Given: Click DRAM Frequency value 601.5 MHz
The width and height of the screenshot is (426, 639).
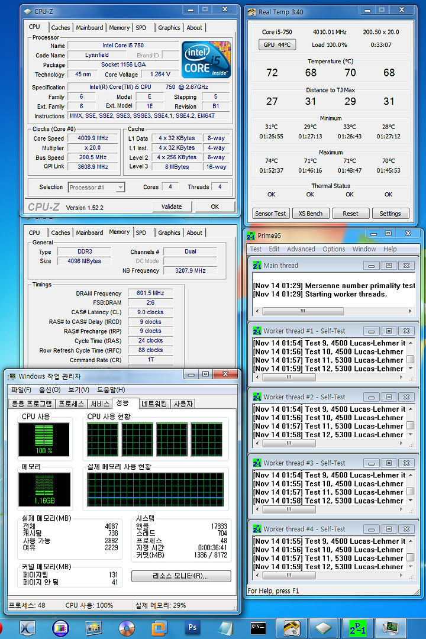Looking at the screenshot, I should click(150, 293).
